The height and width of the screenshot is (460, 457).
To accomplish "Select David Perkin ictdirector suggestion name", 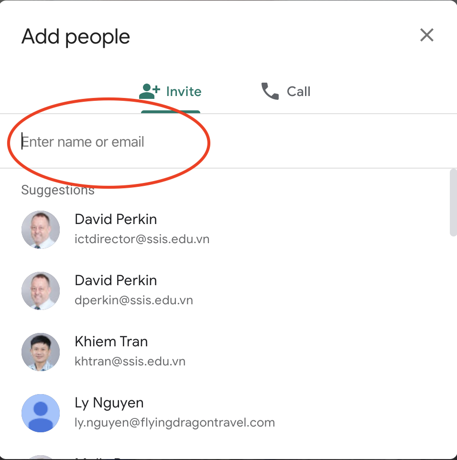I will tap(116, 219).
